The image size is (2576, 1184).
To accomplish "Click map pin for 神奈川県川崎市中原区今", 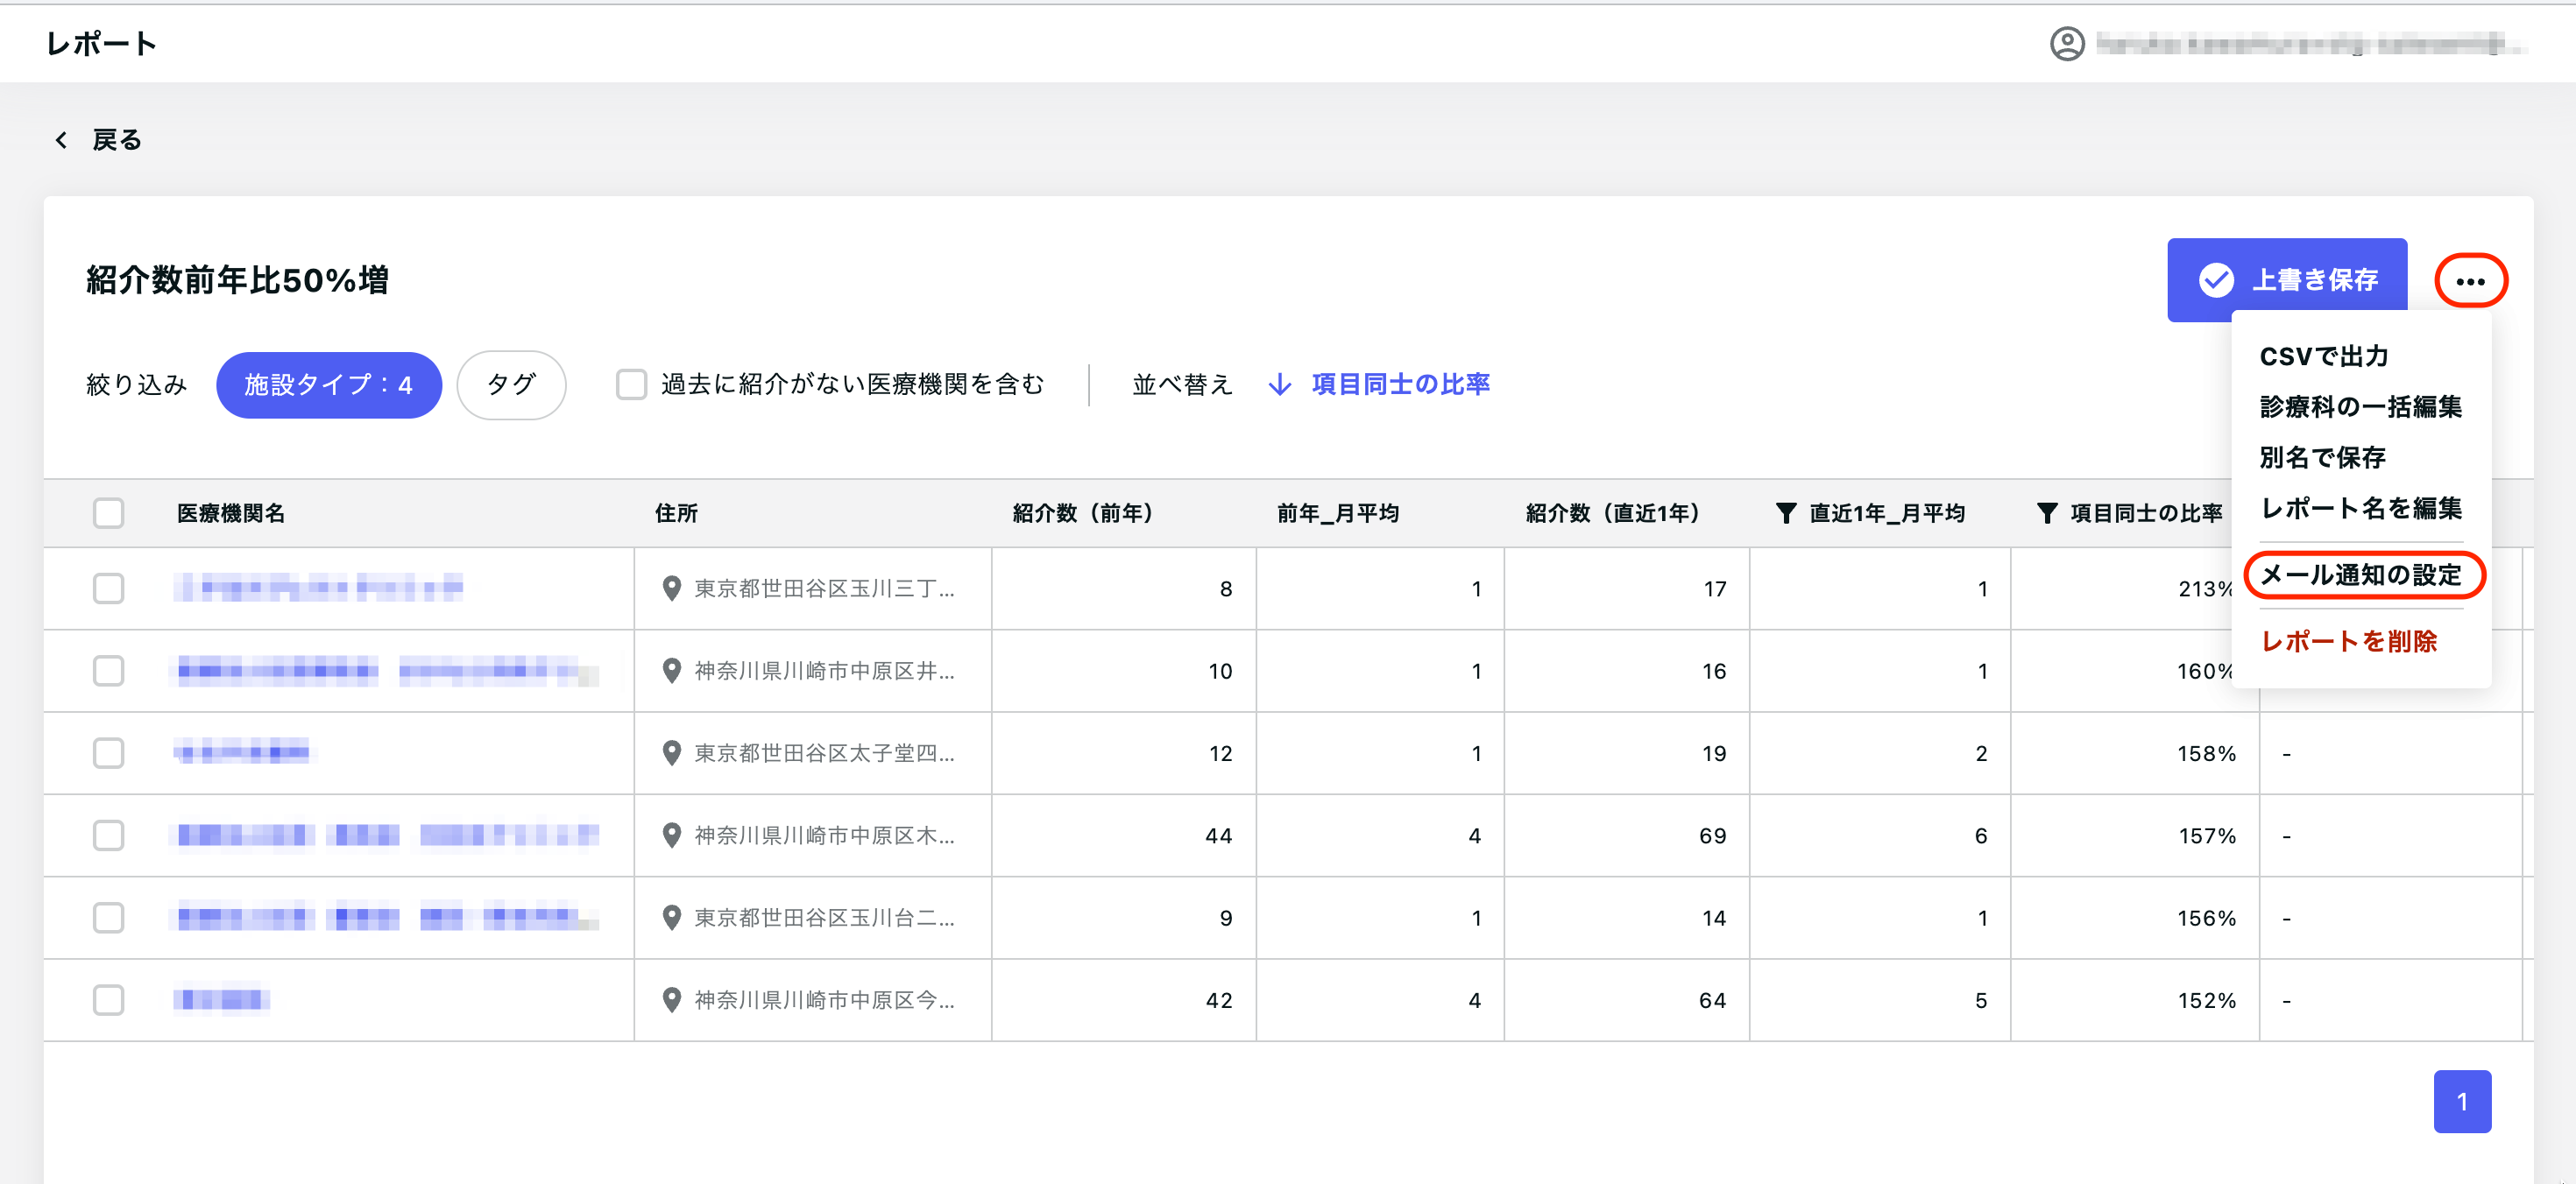I will click(672, 1000).
